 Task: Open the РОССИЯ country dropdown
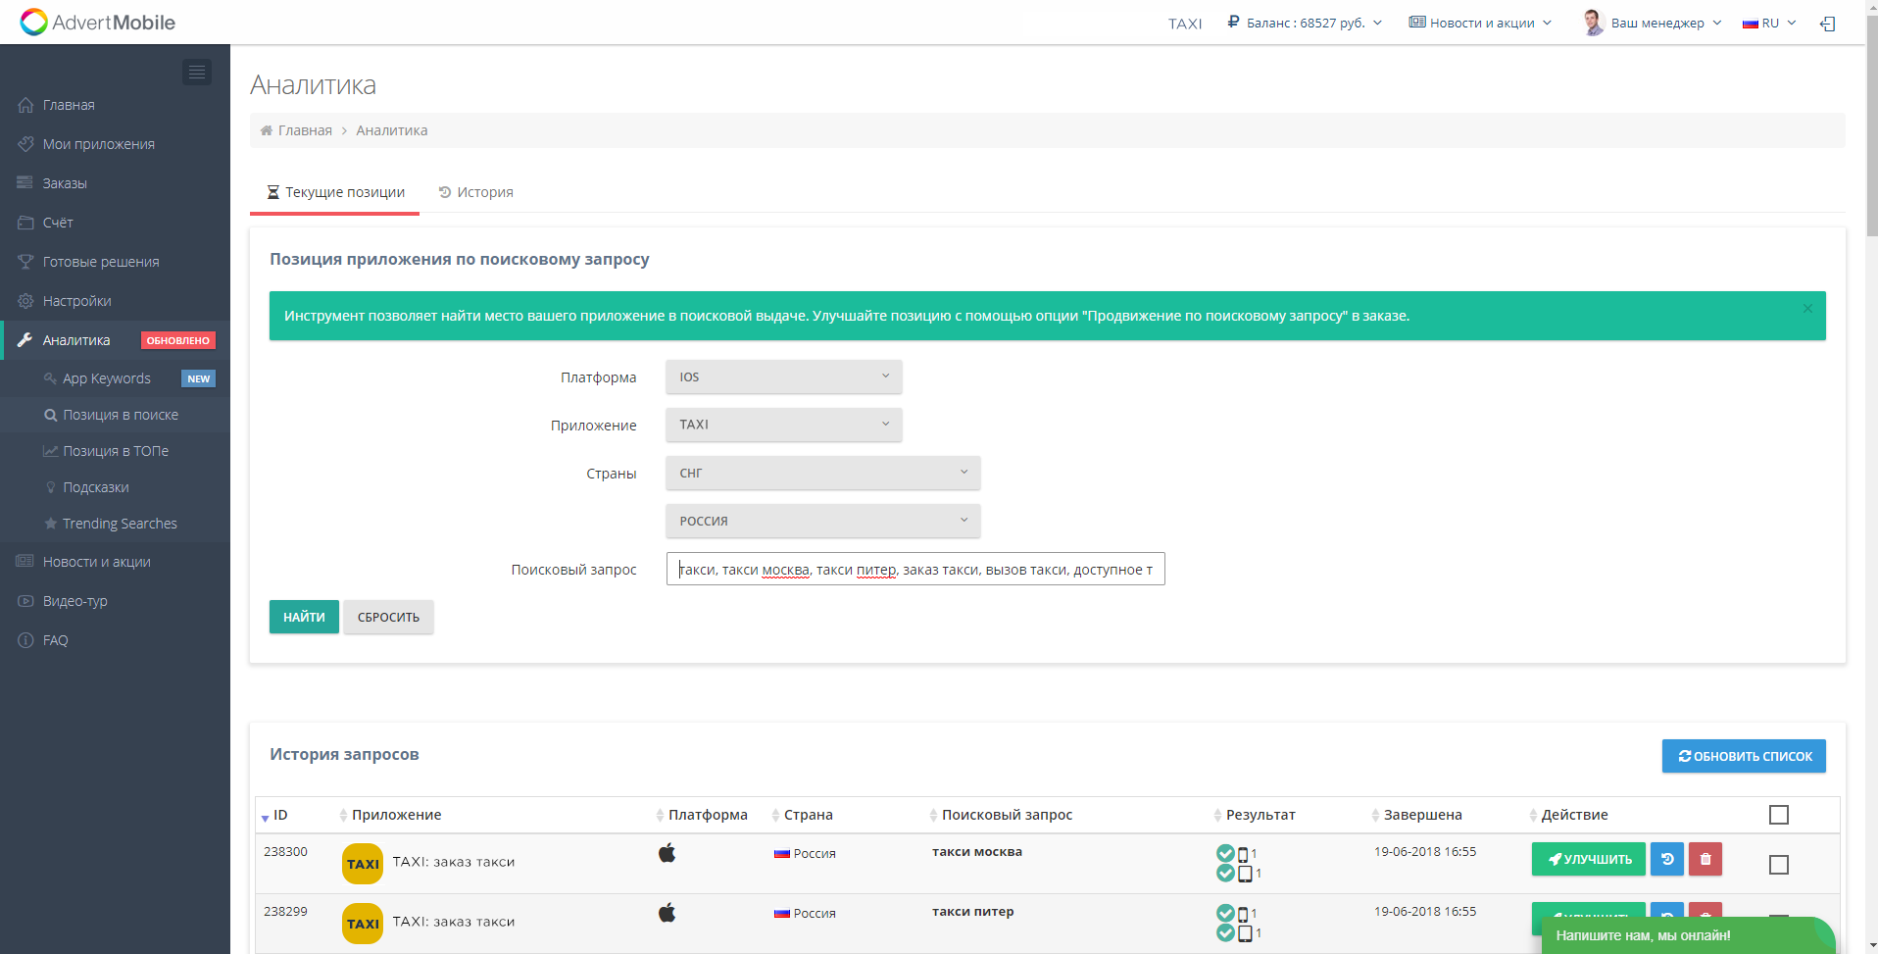(822, 521)
